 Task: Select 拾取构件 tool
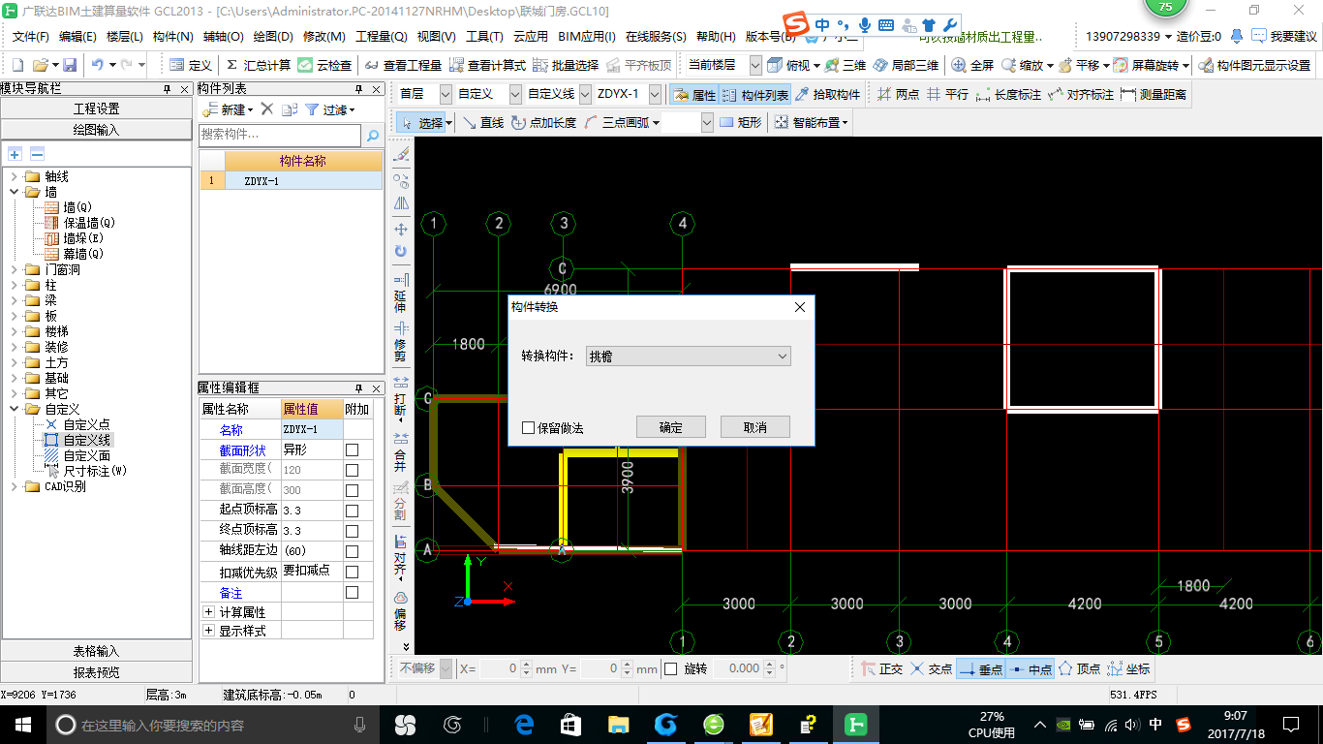tap(828, 95)
